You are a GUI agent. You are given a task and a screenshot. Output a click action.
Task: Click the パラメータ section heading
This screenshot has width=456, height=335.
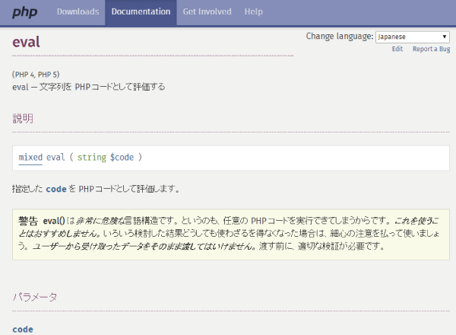pos(35,297)
